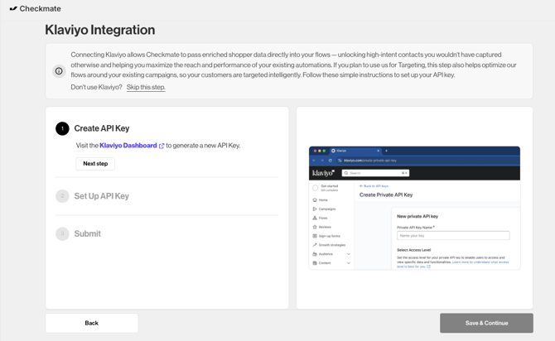Click the external link icon beside Klaviyo Dashboard
The image size is (555, 341).
162,146
